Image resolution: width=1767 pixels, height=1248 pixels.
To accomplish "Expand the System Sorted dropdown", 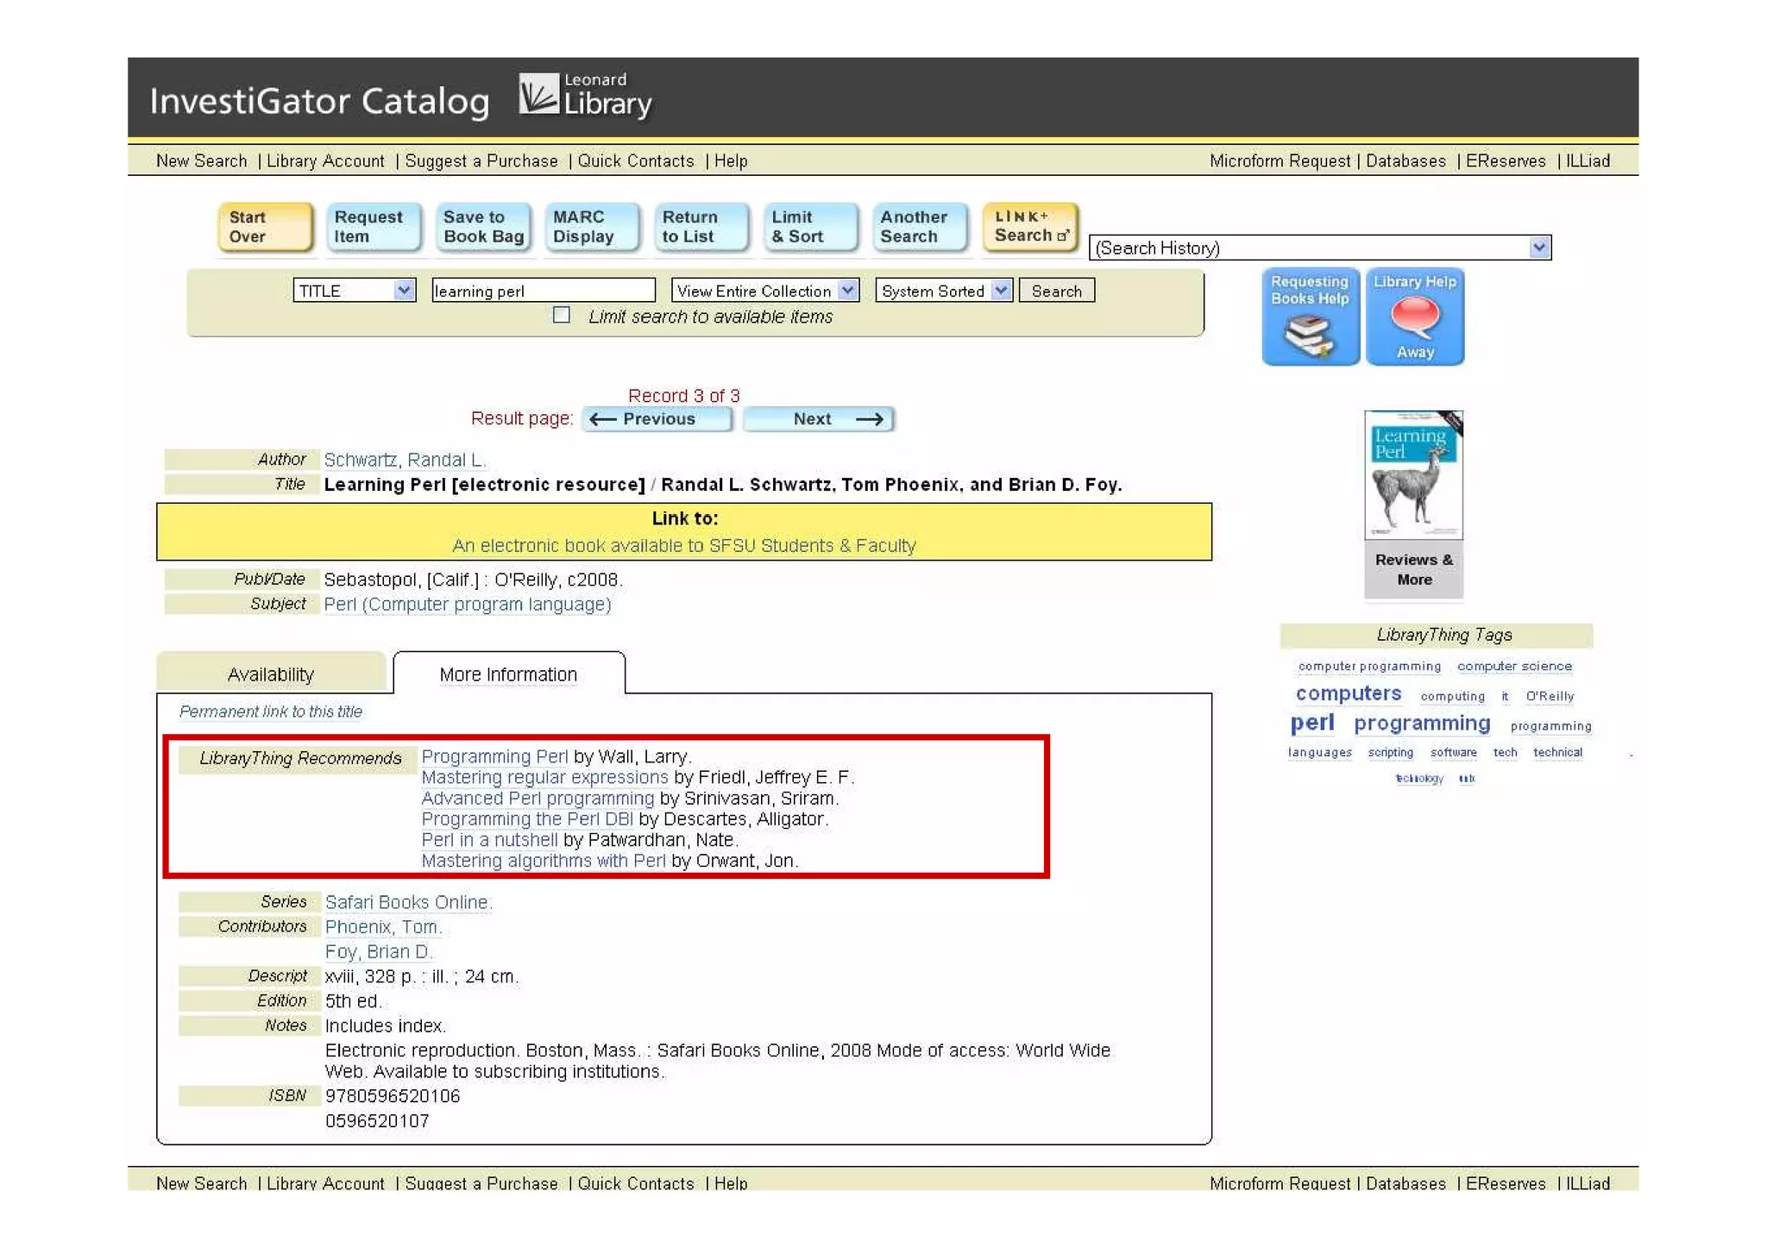I will 943,291.
